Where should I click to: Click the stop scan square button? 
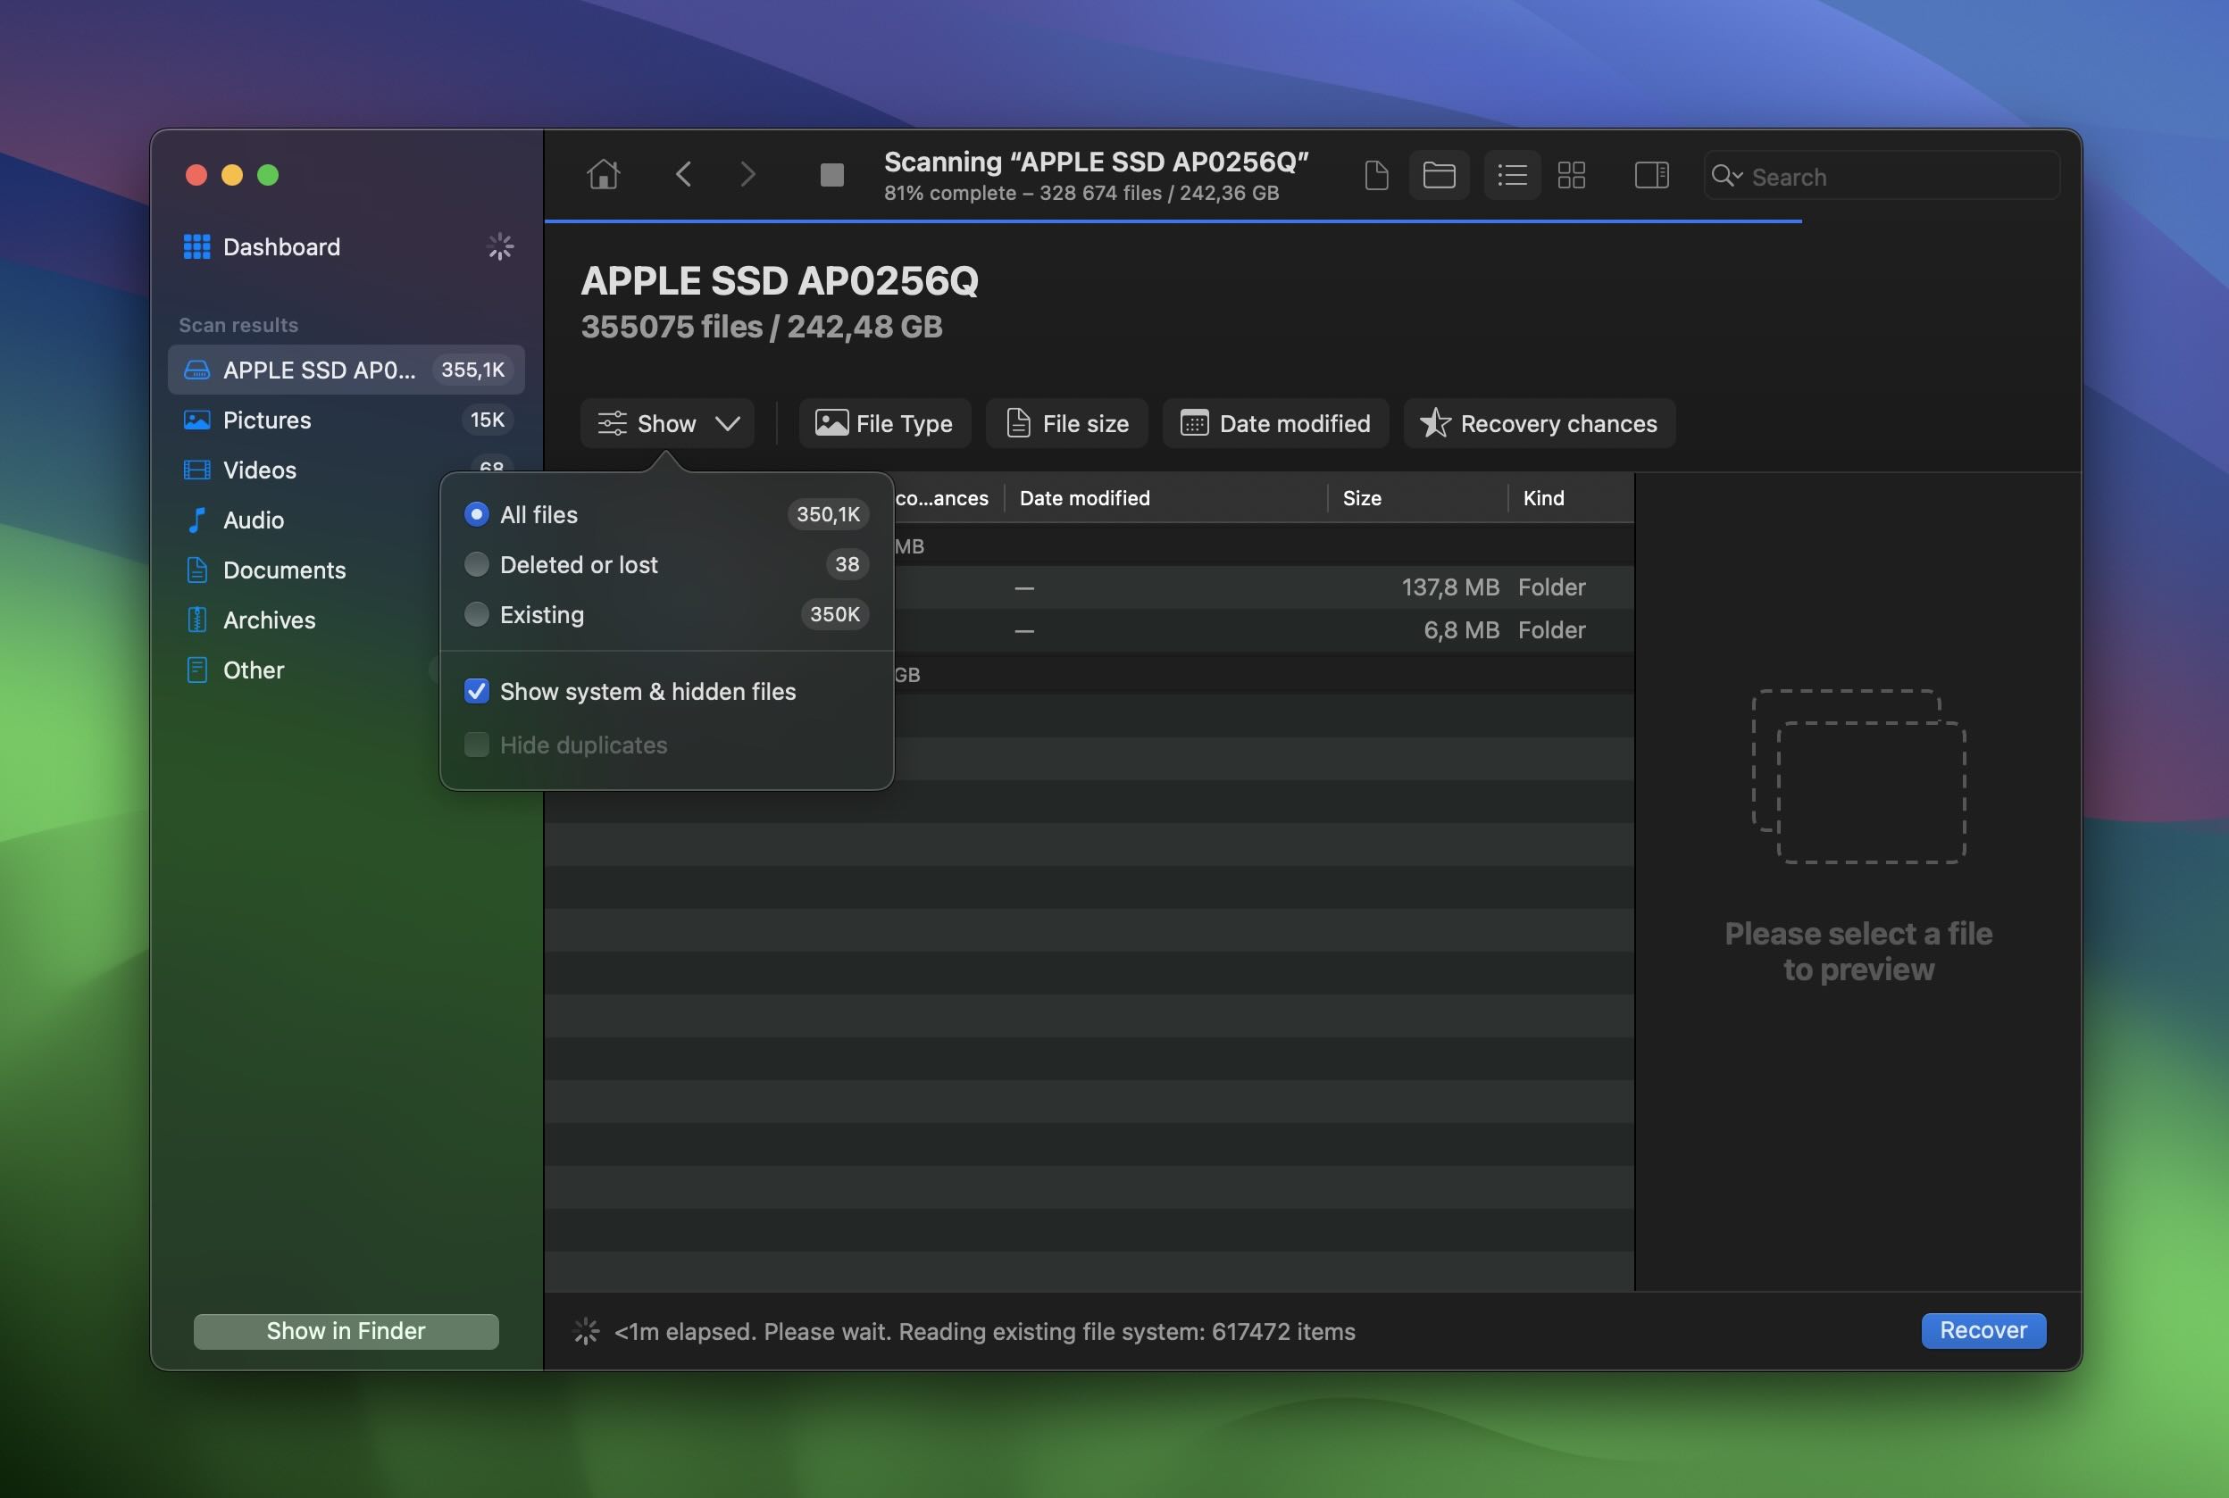coord(832,174)
